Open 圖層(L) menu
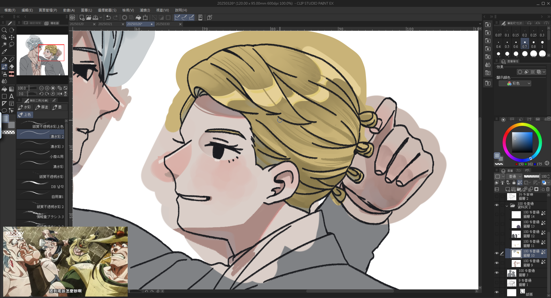551x298 pixels. point(86,10)
